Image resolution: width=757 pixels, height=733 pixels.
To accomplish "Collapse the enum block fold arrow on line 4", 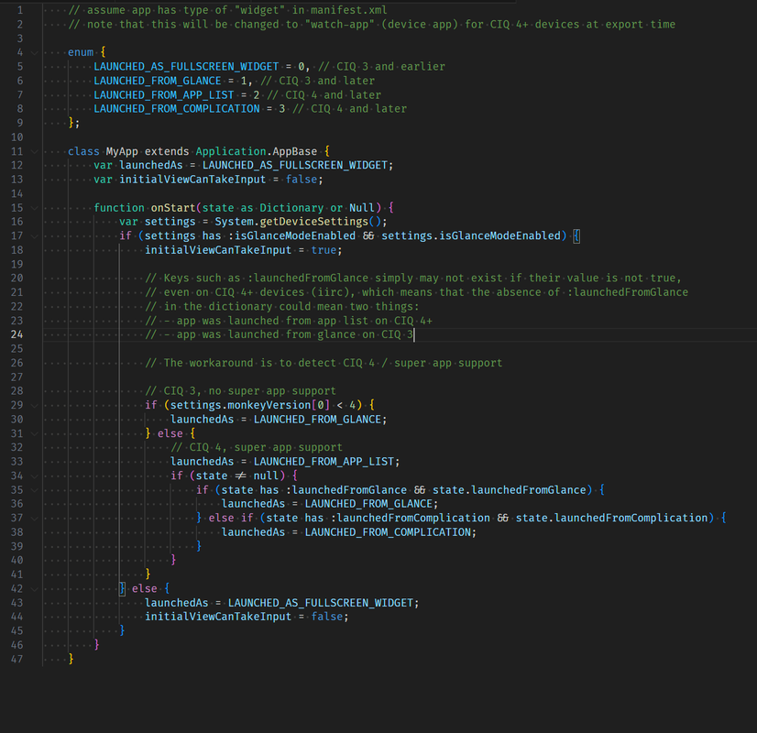I will 34,52.
